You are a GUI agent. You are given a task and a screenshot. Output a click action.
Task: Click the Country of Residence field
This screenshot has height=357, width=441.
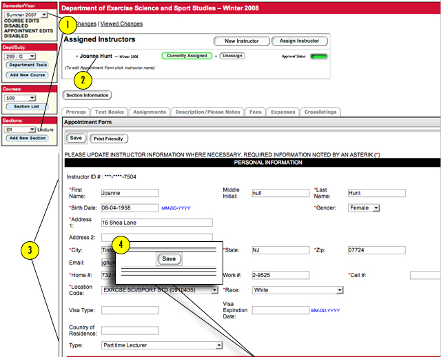(130, 331)
